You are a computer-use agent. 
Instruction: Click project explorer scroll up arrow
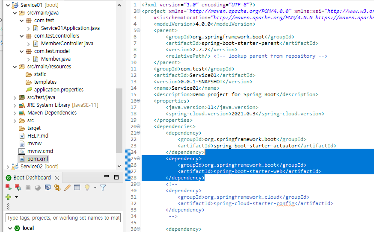point(119,5)
